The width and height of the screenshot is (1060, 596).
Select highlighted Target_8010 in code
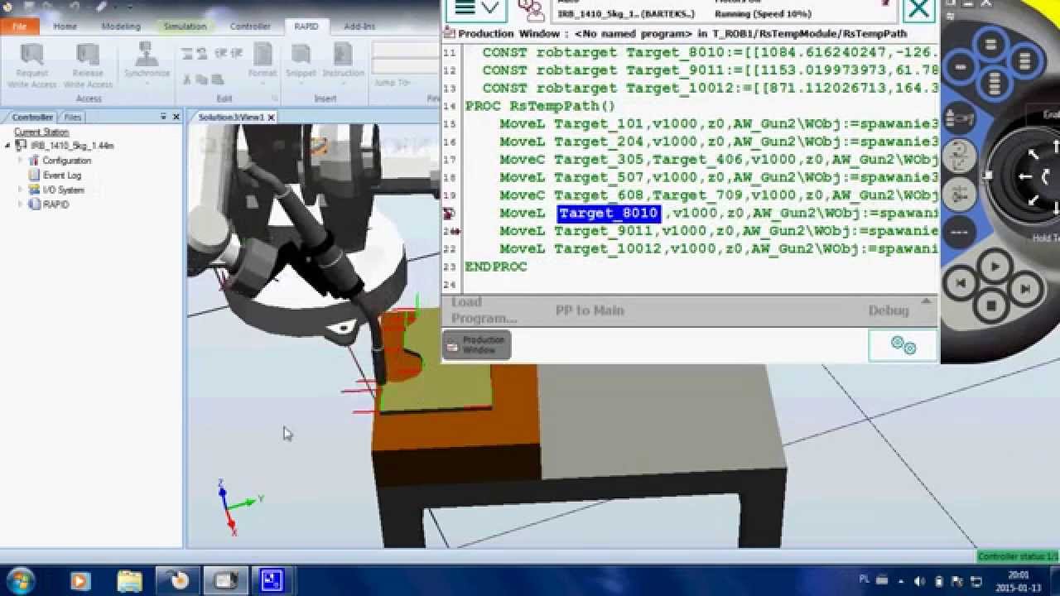[609, 214]
